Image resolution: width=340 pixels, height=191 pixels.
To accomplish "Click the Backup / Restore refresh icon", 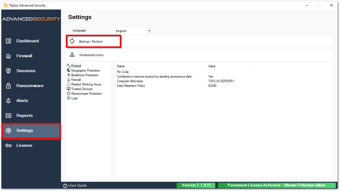I will 72,41.
